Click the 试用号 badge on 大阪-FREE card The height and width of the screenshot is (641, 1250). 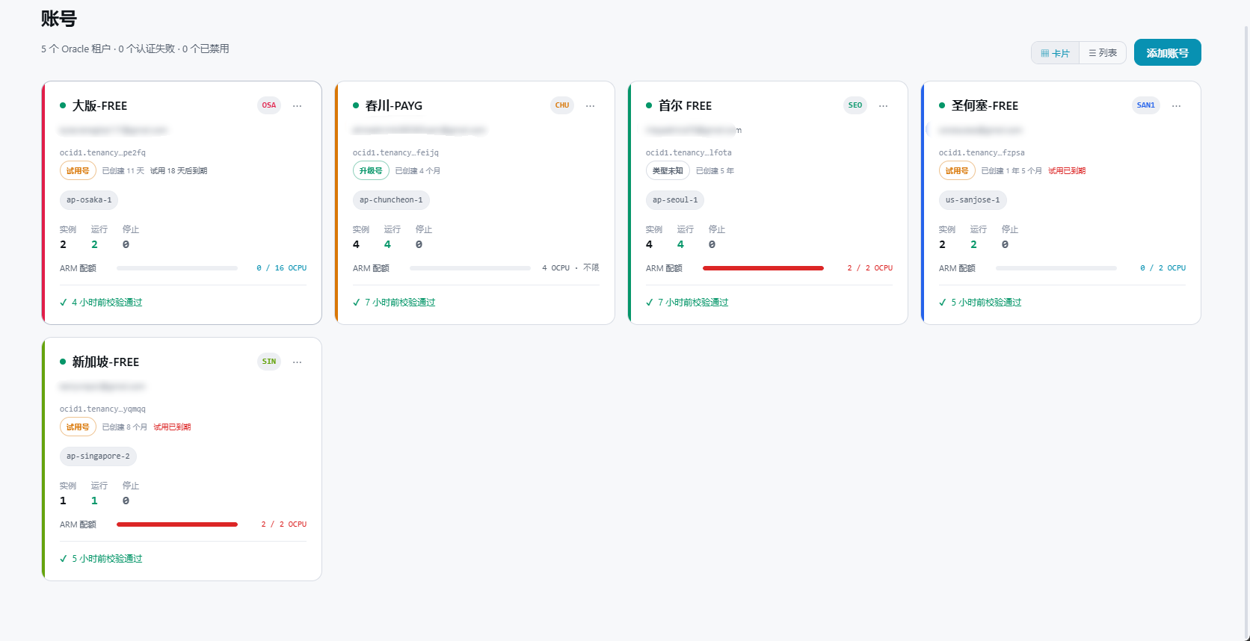tap(78, 171)
